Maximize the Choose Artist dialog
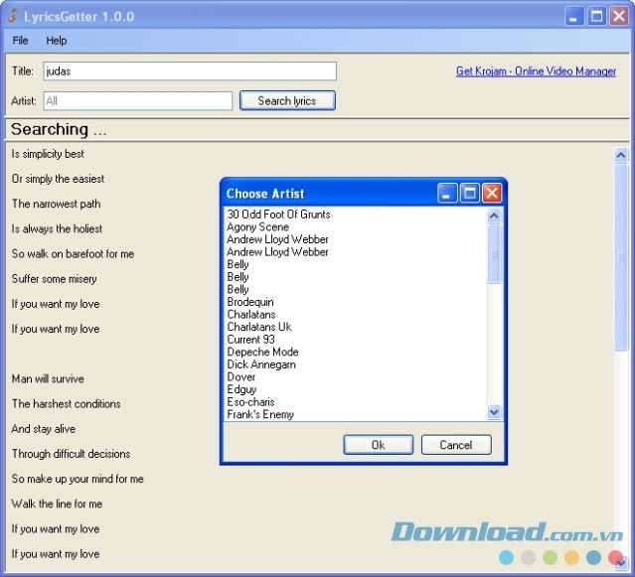 470,193
